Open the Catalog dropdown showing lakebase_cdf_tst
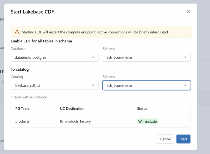 55,85
